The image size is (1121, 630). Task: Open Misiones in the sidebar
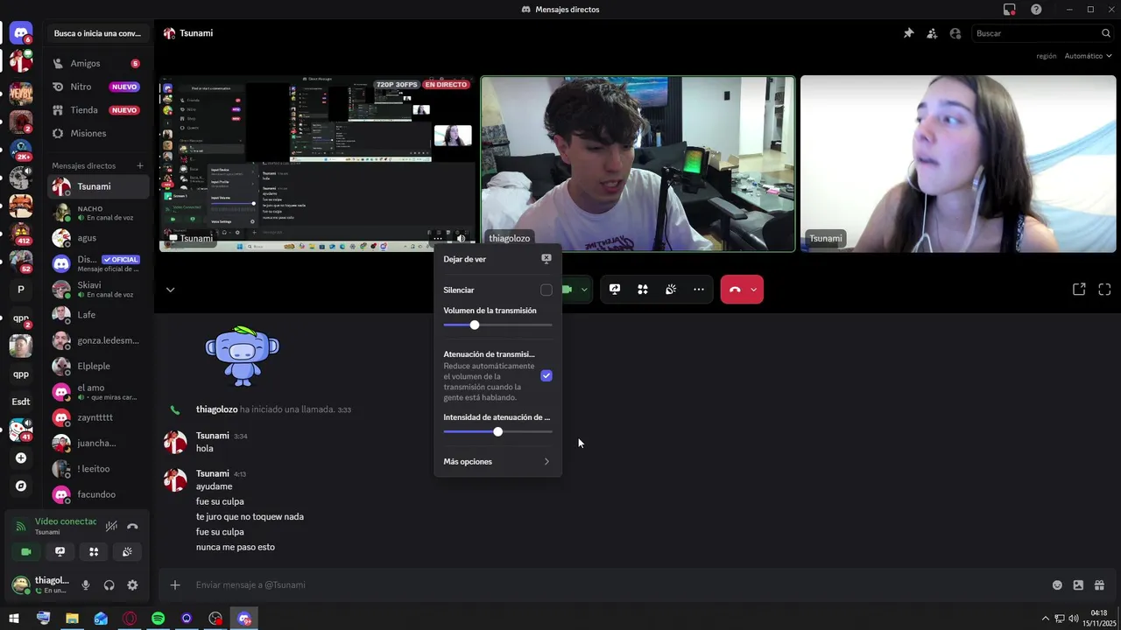point(99,133)
